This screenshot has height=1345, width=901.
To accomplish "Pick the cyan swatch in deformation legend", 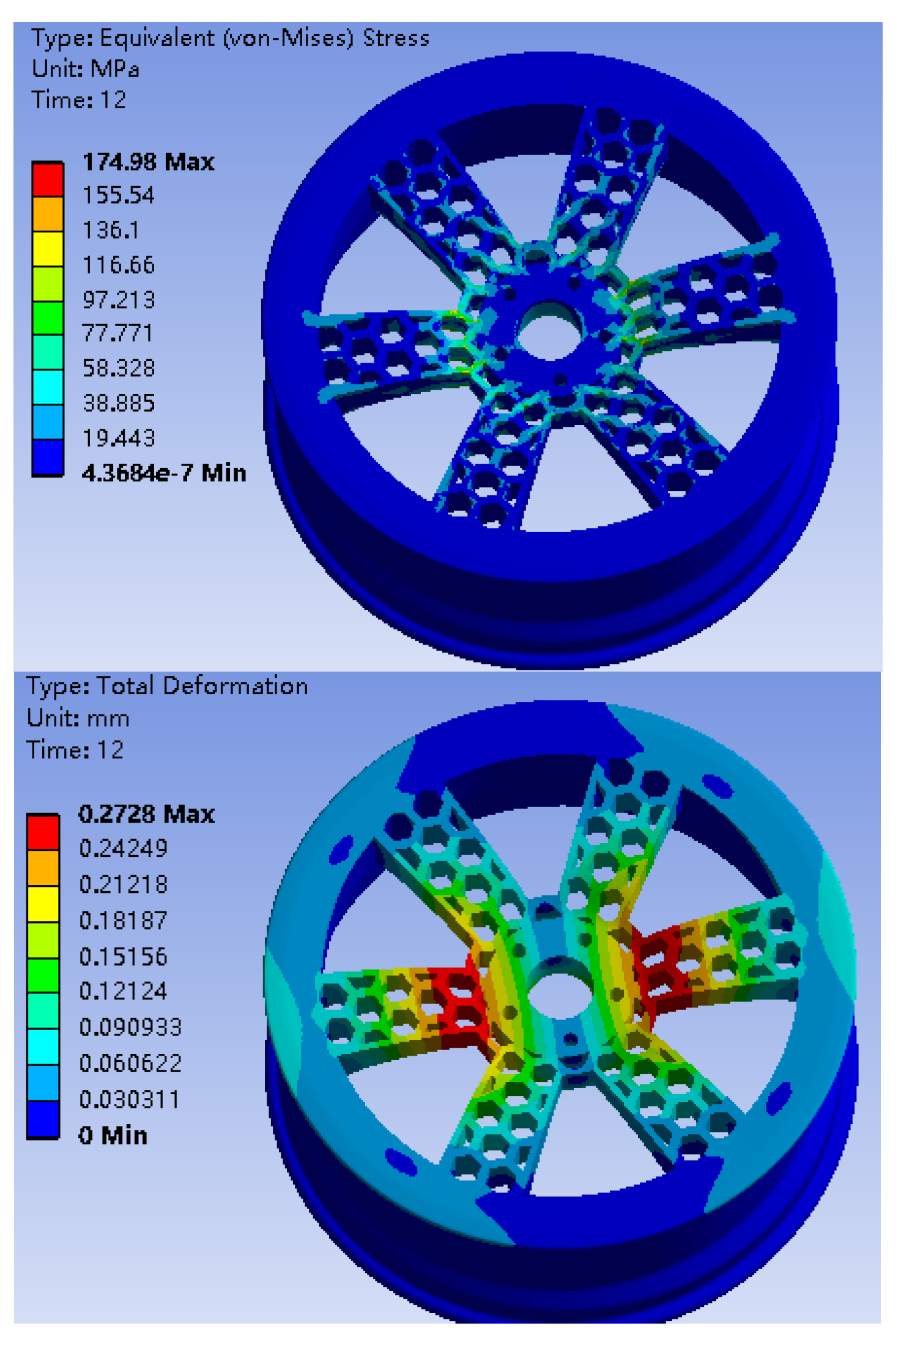I will 43,1047.
